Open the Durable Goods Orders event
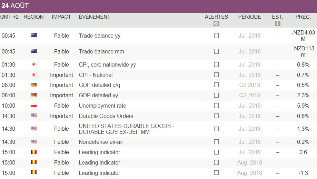Screen dimensions: 317x179 click(x=106, y=116)
